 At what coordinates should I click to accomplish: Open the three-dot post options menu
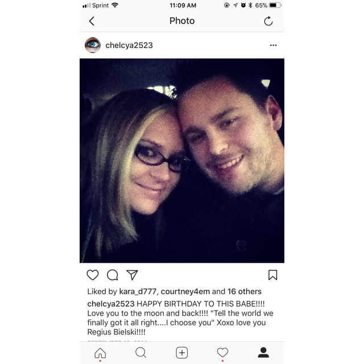(273, 45)
